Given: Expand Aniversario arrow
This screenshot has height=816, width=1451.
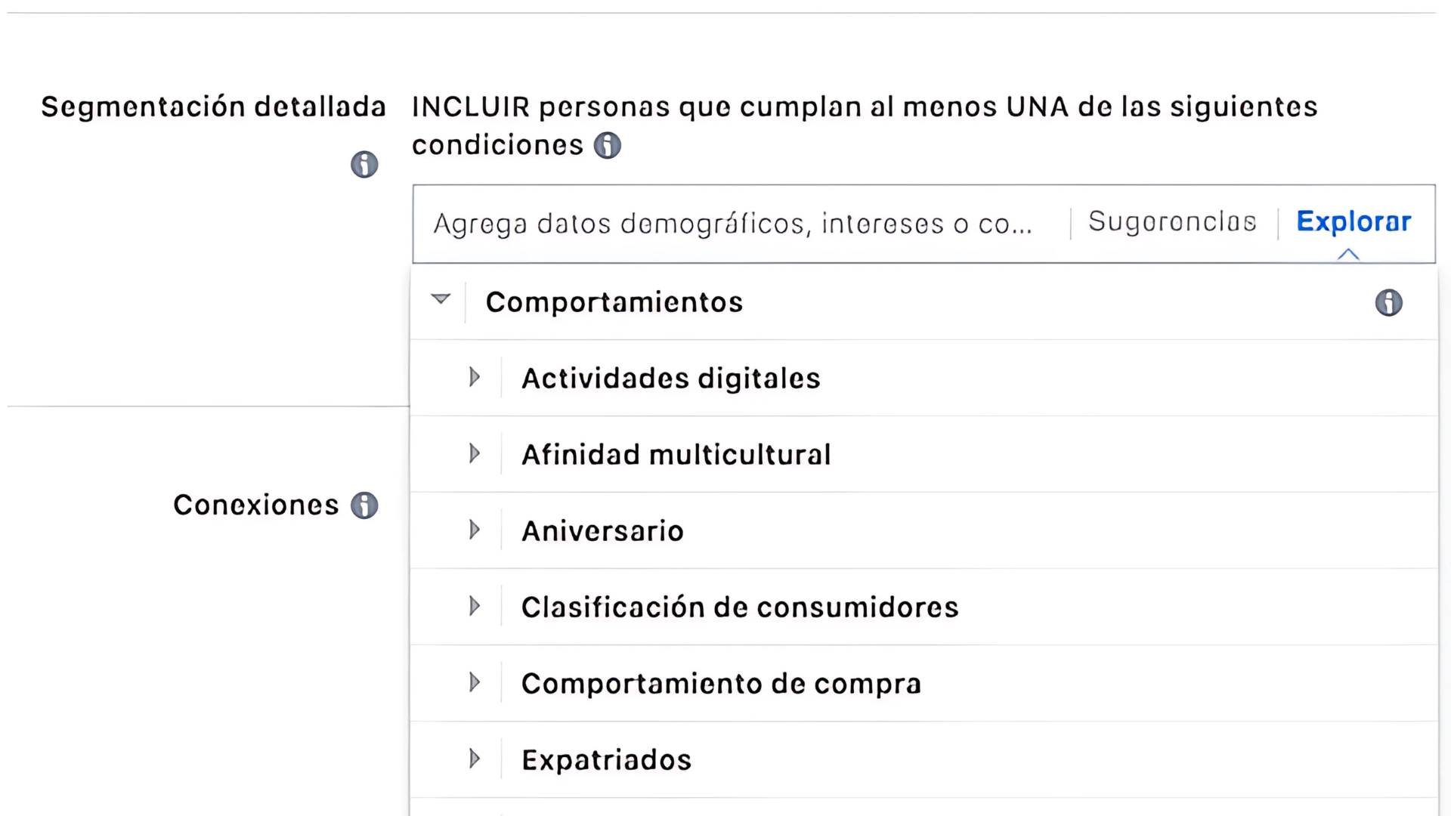Looking at the screenshot, I should point(475,530).
